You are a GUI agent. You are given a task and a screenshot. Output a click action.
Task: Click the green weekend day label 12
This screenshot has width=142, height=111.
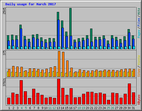click(54, 108)
